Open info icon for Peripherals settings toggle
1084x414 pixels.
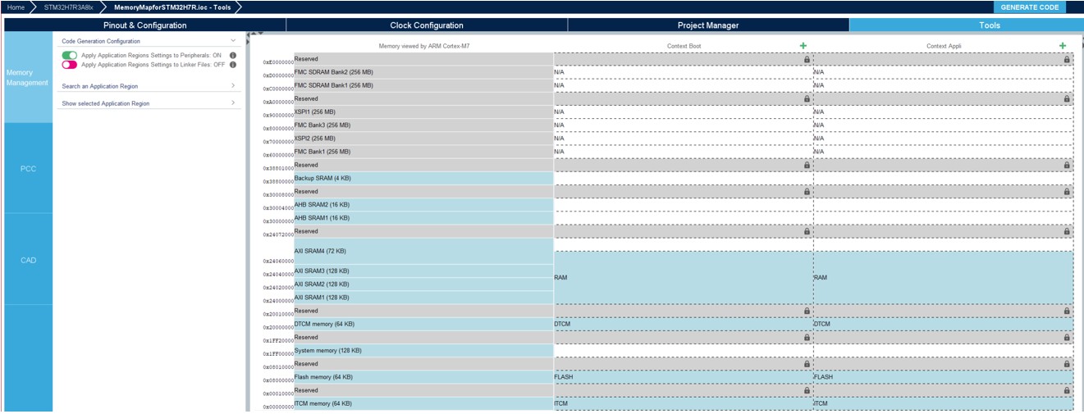[x=233, y=55]
